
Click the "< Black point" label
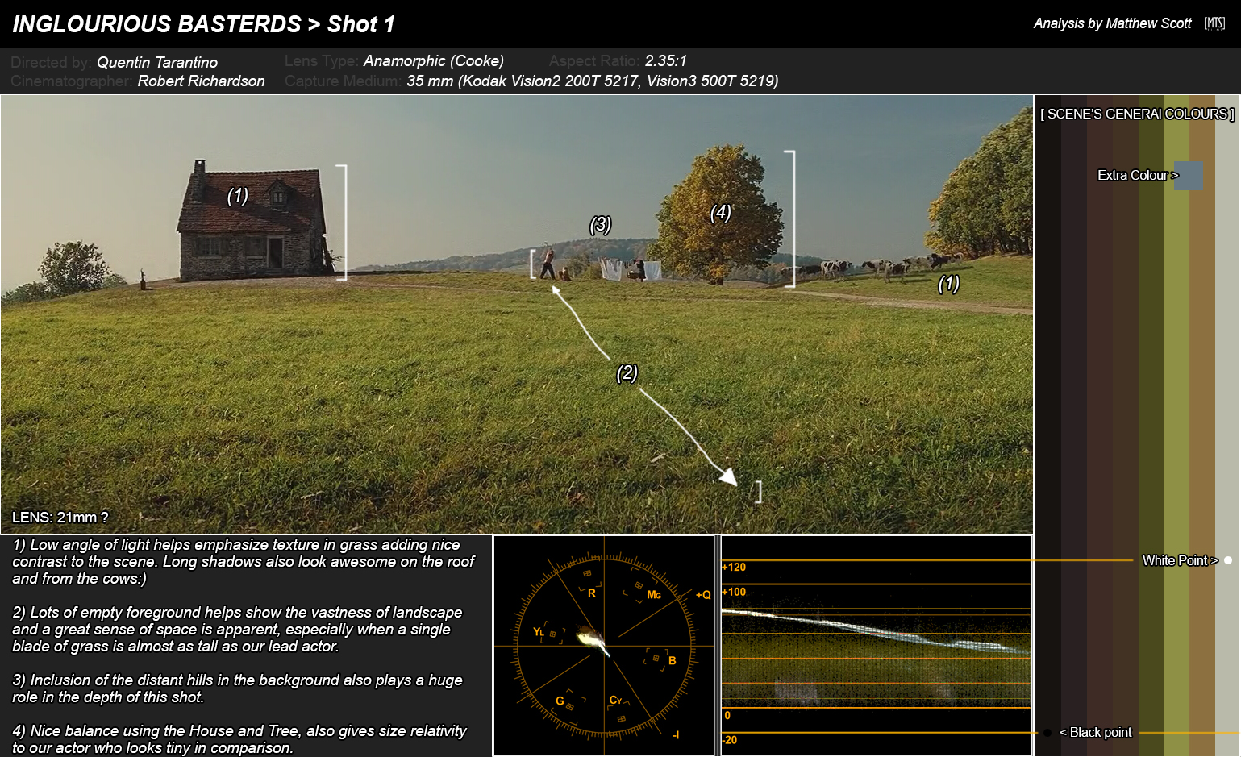1095,732
